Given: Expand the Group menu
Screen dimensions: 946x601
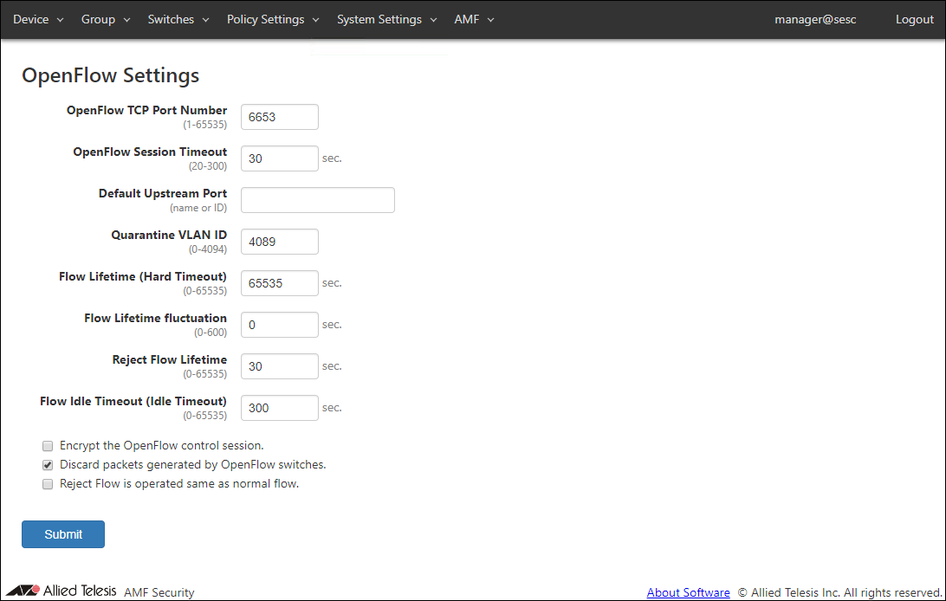Looking at the screenshot, I should [106, 19].
